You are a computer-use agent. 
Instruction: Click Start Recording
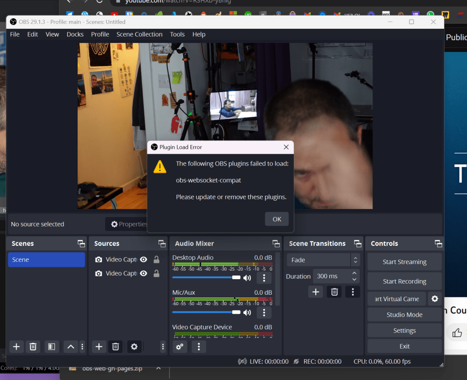[404, 281]
